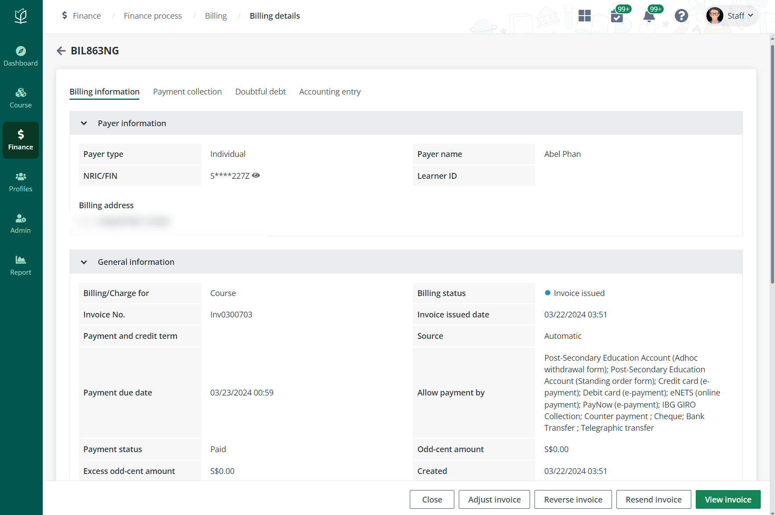Open the apps grid icon in header

pyautogui.click(x=584, y=16)
